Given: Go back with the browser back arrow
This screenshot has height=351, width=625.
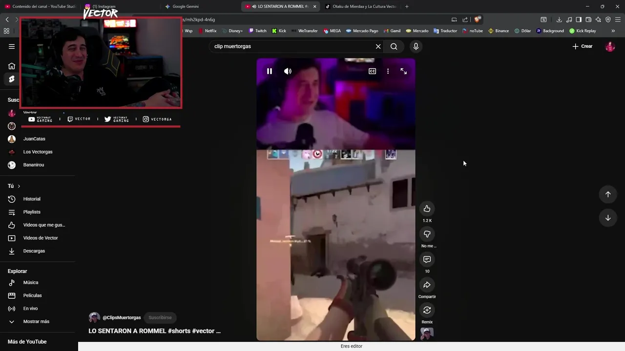Looking at the screenshot, I should tap(7, 19).
